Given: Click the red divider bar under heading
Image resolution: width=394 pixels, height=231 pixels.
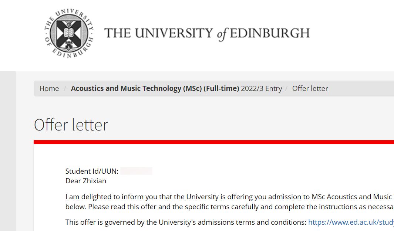Looking at the screenshot, I should tap(214, 142).
